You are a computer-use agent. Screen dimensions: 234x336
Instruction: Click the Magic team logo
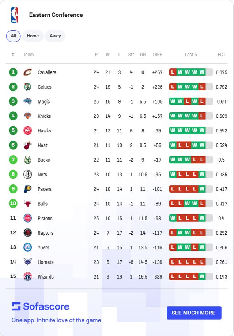coord(28,101)
